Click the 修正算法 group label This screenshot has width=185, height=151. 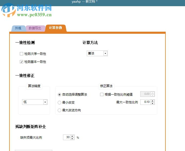pyautogui.click(x=106, y=86)
